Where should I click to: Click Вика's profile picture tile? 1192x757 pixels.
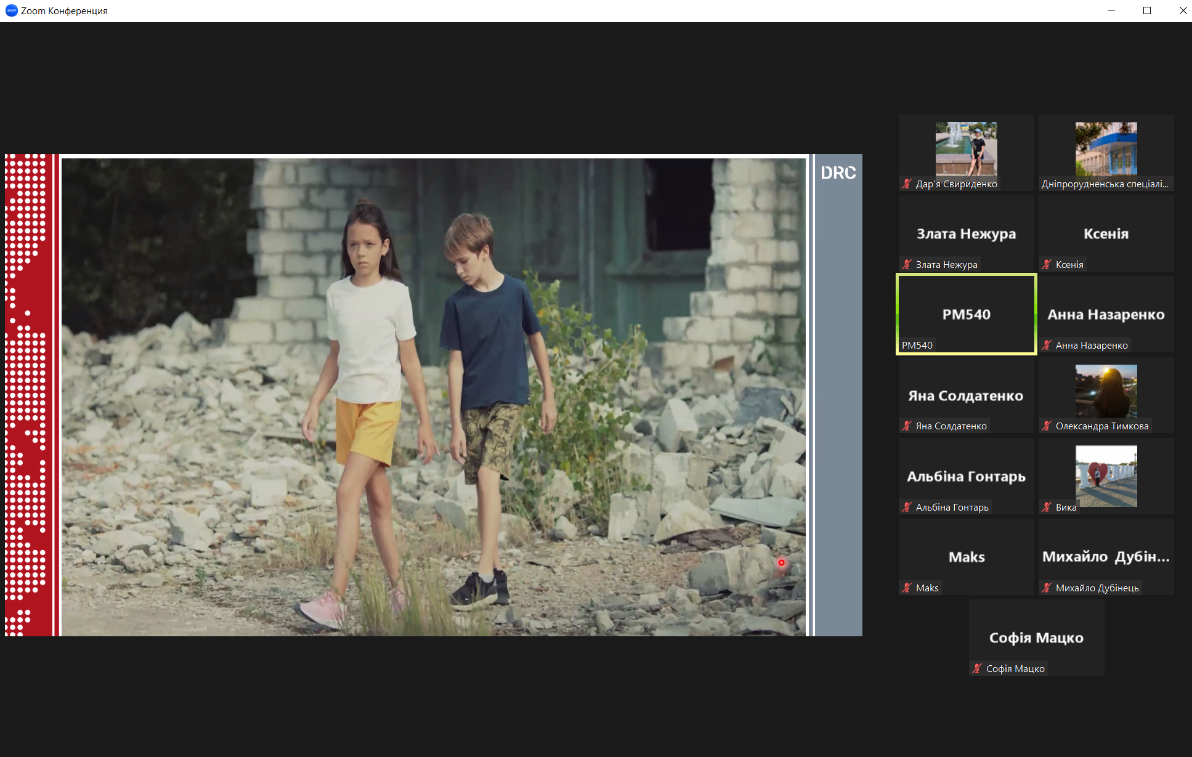(1106, 476)
